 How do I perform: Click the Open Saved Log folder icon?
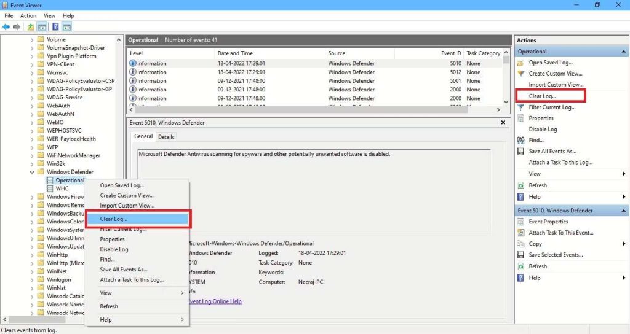tap(520, 63)
